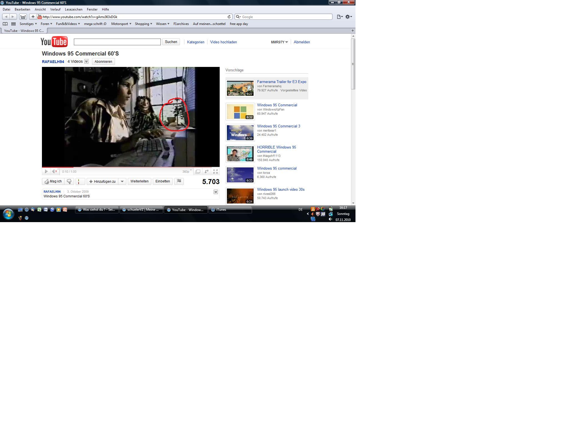Viewport: 576px width, 432px height.
Task: Open the Video hochladen link
Action: (223, 42)
